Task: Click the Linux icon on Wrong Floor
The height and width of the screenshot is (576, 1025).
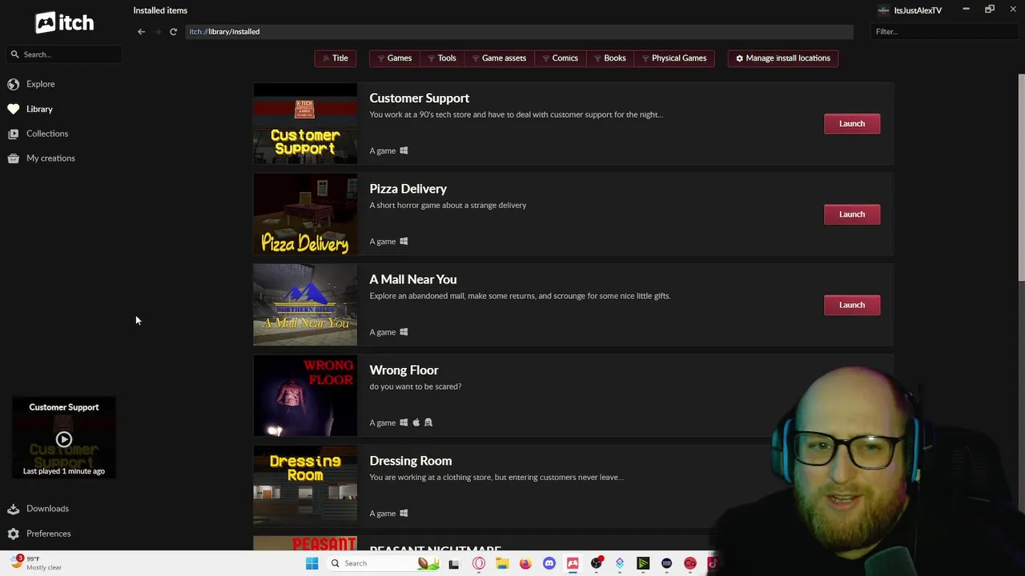Action: pos(428,422)
